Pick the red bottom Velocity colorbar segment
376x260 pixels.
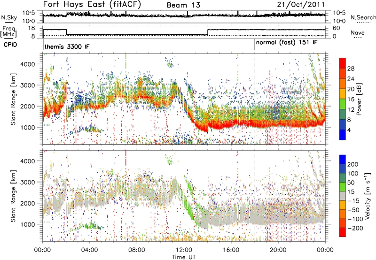coord(343,232)
